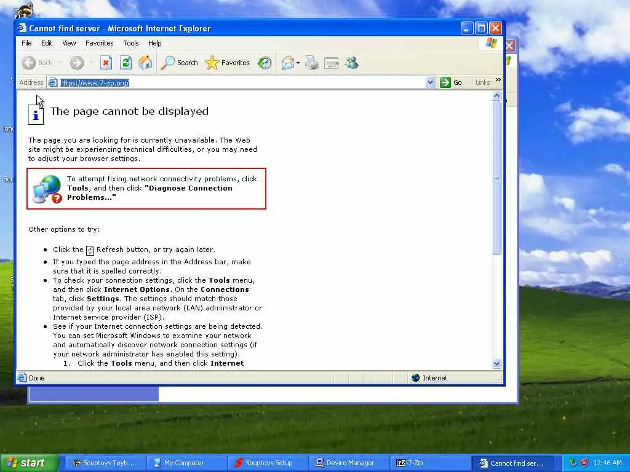
Task: Click the 'Diagnose Connection Problems...' bold text
Action: click(x=150, y=192)
